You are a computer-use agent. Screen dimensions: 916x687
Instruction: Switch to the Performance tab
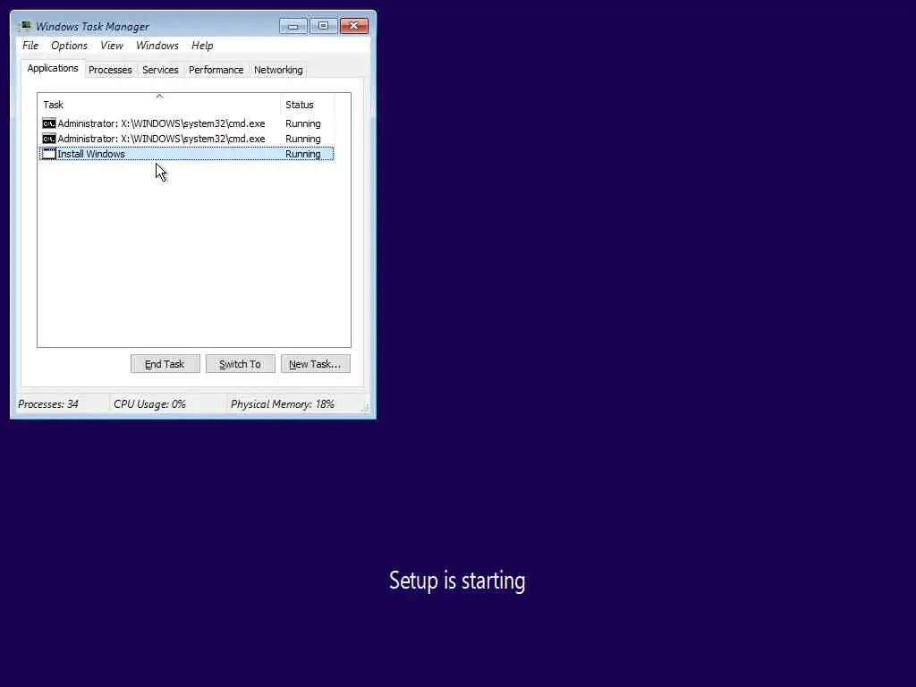click(216, 70)
